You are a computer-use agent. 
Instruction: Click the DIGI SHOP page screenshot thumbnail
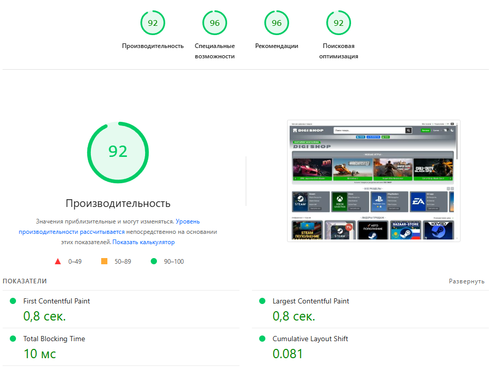pos(373,181)
